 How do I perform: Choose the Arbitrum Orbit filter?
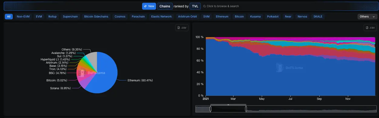pyautogui.click(x=188, y=17)
